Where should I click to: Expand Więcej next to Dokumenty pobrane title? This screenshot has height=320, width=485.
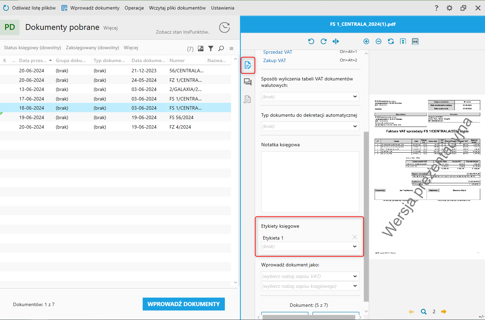[x=111, y=28]
